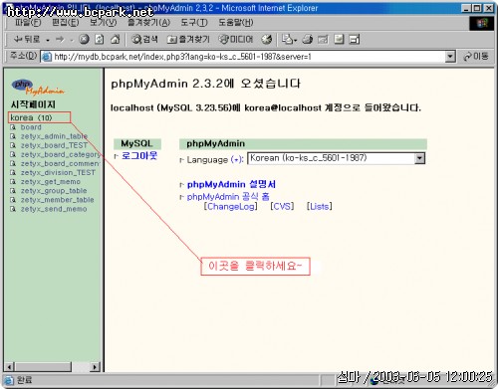Image resolution: width=498 pixels, height=389 pixels.
Task: Open the zetyx_board_comment table
Action: (x=60, y=163)
